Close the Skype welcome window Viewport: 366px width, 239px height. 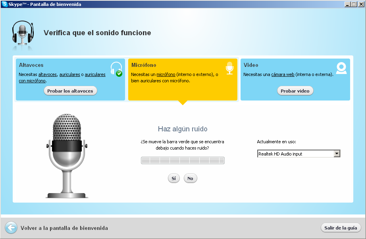tap(361, 4)
